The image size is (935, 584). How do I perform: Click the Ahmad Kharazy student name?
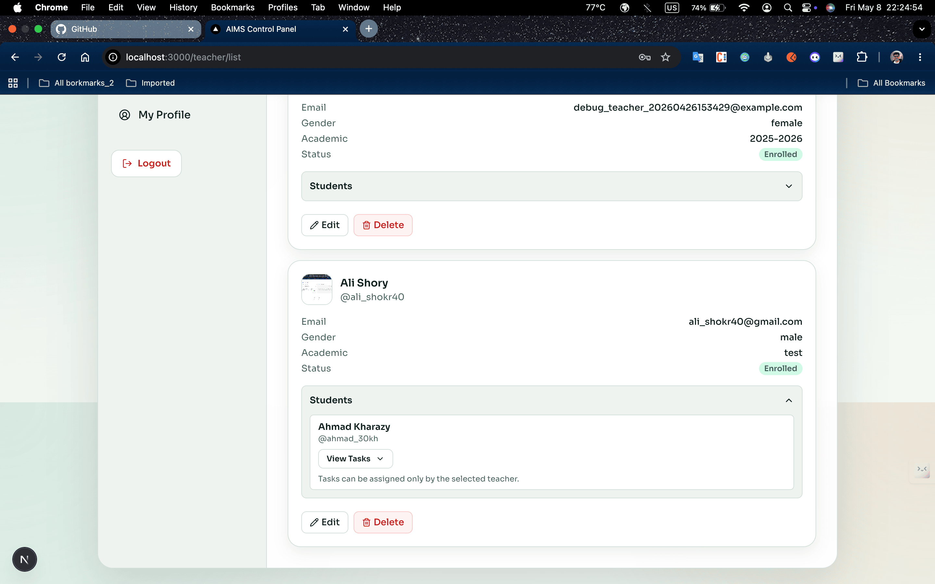pyautogui.click(x=354, y=426)
